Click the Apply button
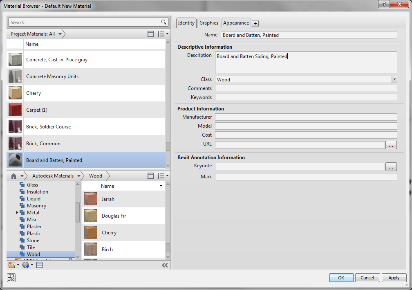Viewport: 412px width, 290px height. [394, 278]
